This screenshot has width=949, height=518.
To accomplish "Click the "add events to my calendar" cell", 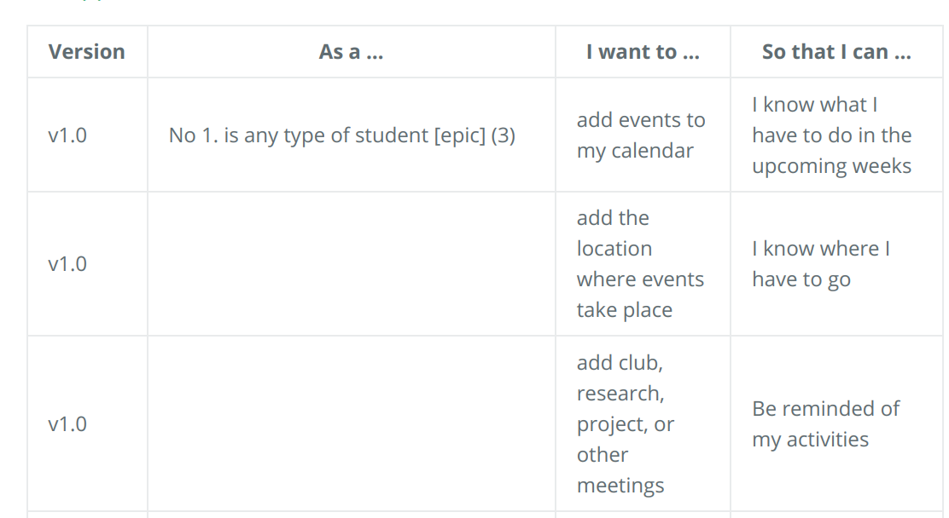I will pyautogui.click(x=641, y=135).
